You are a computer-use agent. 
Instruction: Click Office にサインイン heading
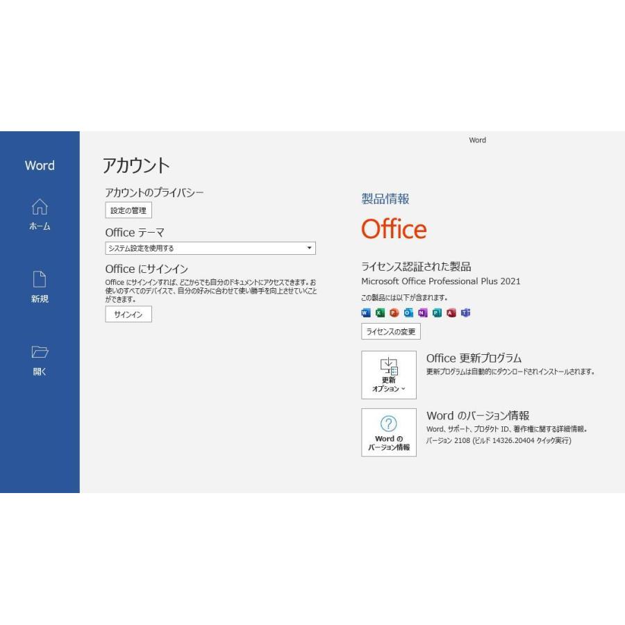pyautogui.click(x=147, y=269)
